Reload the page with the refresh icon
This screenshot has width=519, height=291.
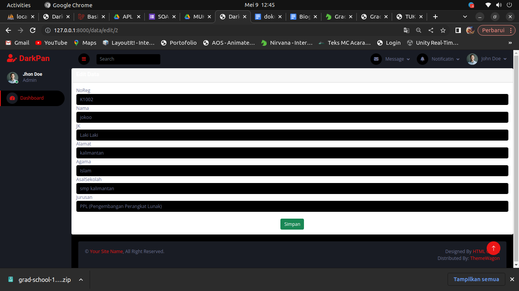33,30
